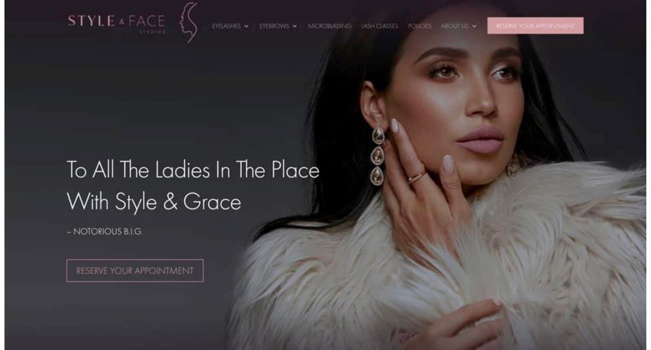Click the 'With Style & Grace' heading line
The height and width of the screenshot is (350, 651).
154,202
